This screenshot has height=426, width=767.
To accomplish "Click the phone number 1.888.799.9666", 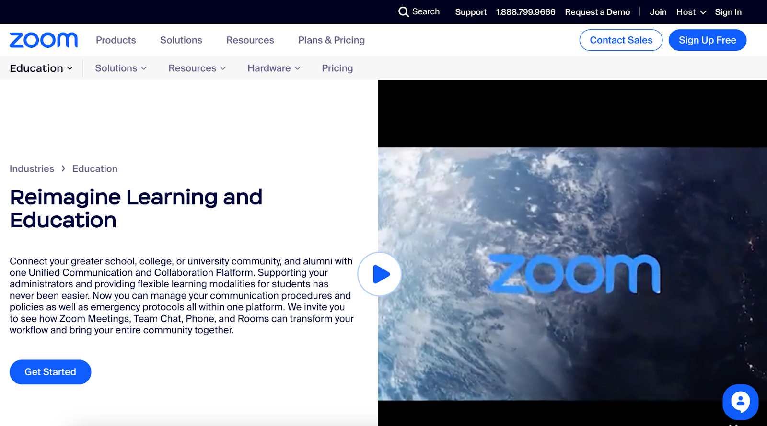I will click(x=526, y=12).
